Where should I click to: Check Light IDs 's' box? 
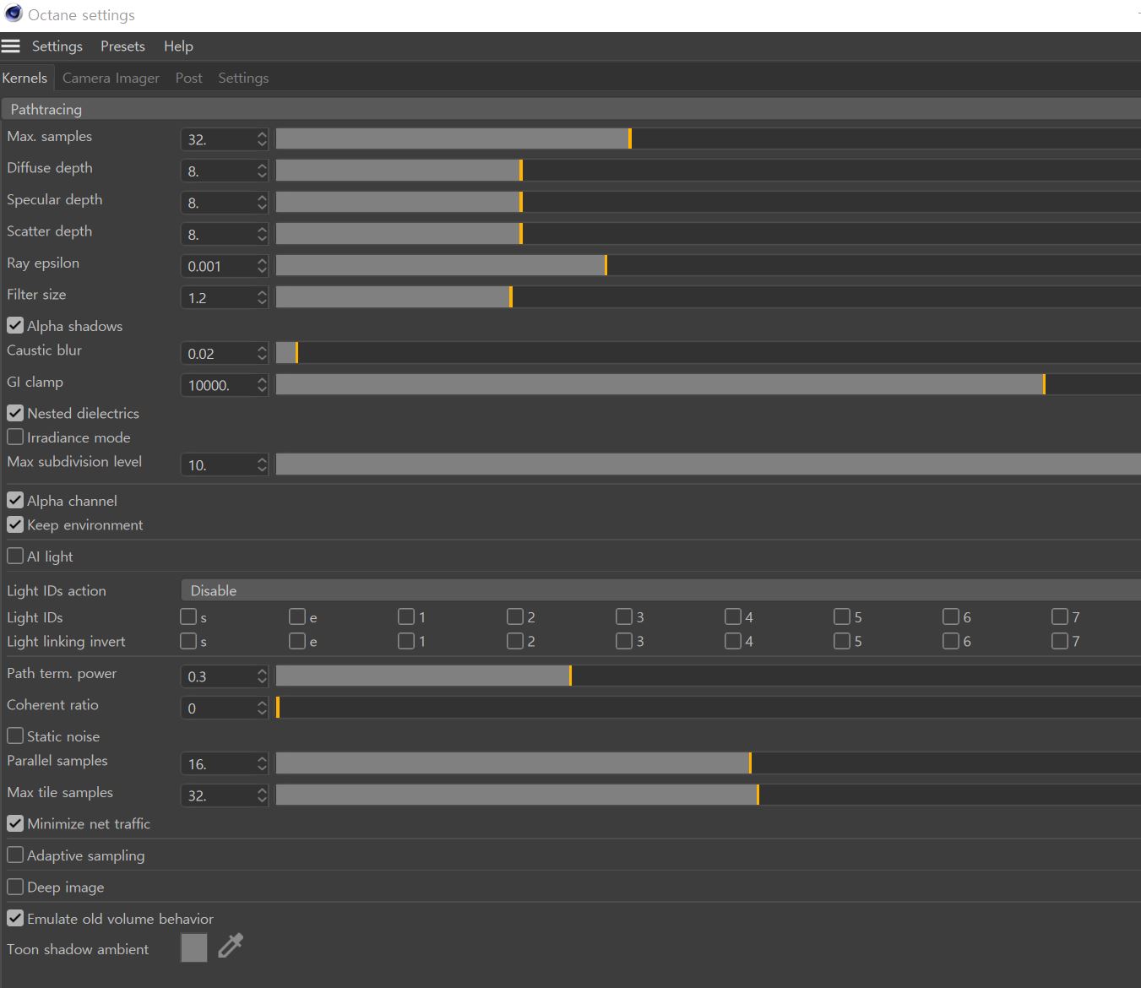(x=188, y=616)
